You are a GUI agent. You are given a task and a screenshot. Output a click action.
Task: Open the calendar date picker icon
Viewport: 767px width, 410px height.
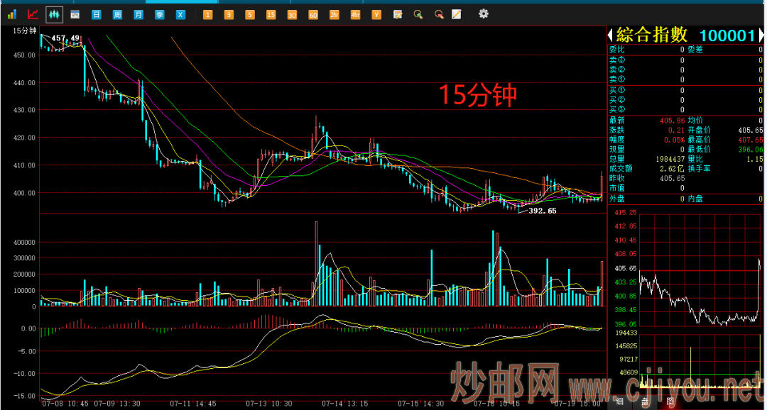click(75, 15)
